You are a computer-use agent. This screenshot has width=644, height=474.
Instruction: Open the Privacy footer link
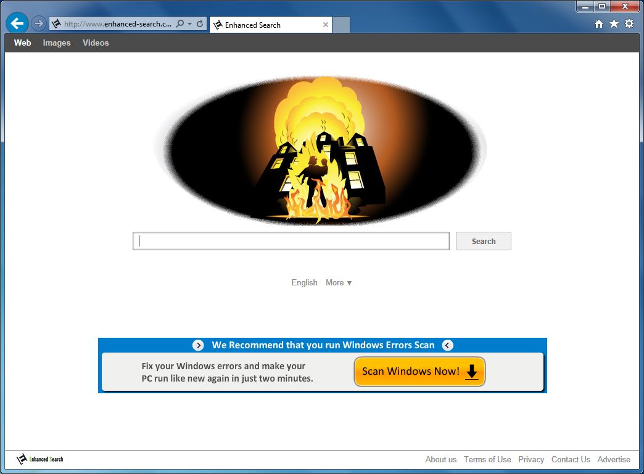pos(531,459)
